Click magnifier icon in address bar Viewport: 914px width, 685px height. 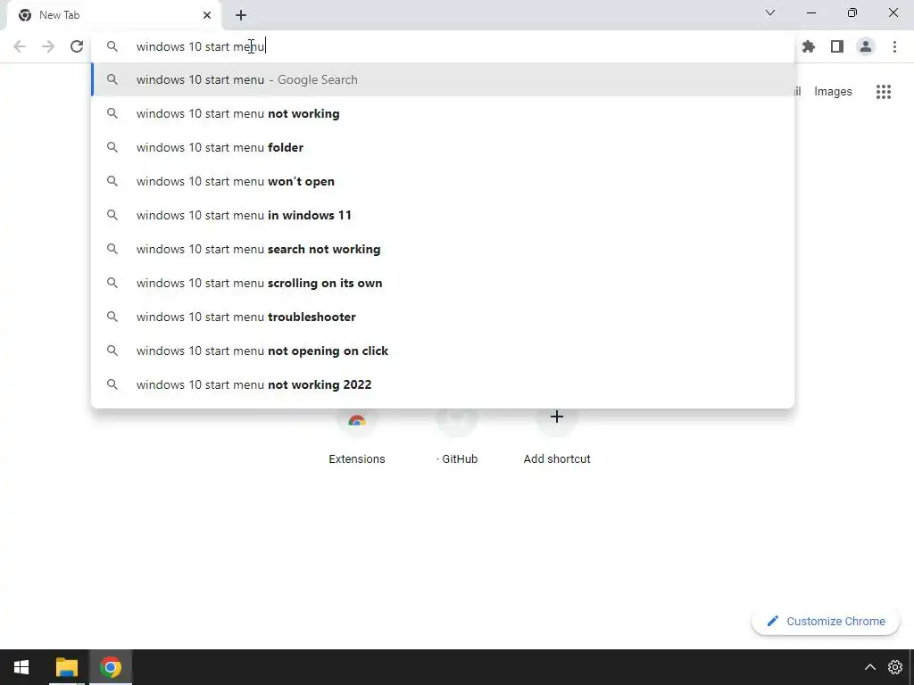click(112, 46)
